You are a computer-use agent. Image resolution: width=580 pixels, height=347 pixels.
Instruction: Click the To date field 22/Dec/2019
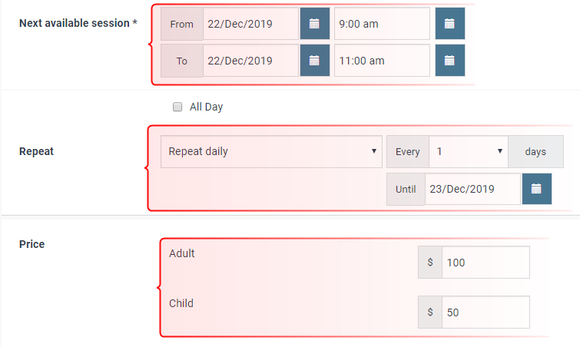(250, 61)
